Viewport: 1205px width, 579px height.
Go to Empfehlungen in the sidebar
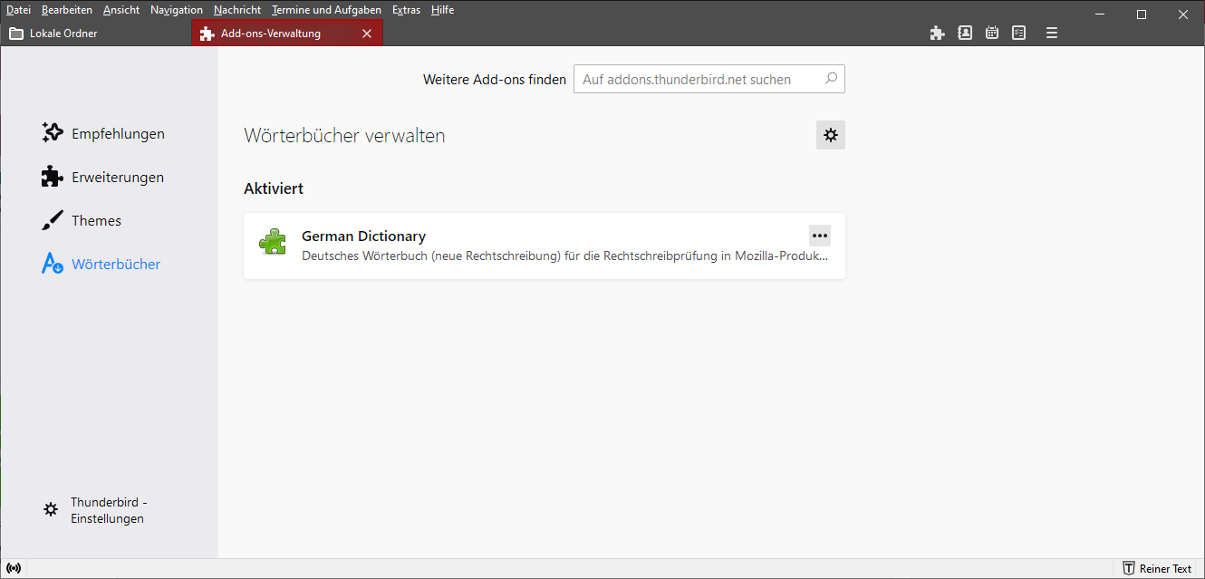(x=118, y=134)
